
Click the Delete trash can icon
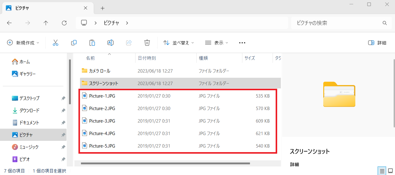147,43
